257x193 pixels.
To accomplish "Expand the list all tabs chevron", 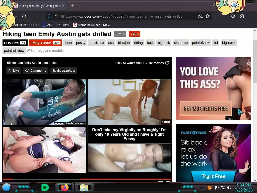I will (x=214, y=6).
